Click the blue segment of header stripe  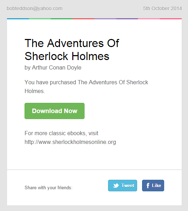click(x=18, y=19)
